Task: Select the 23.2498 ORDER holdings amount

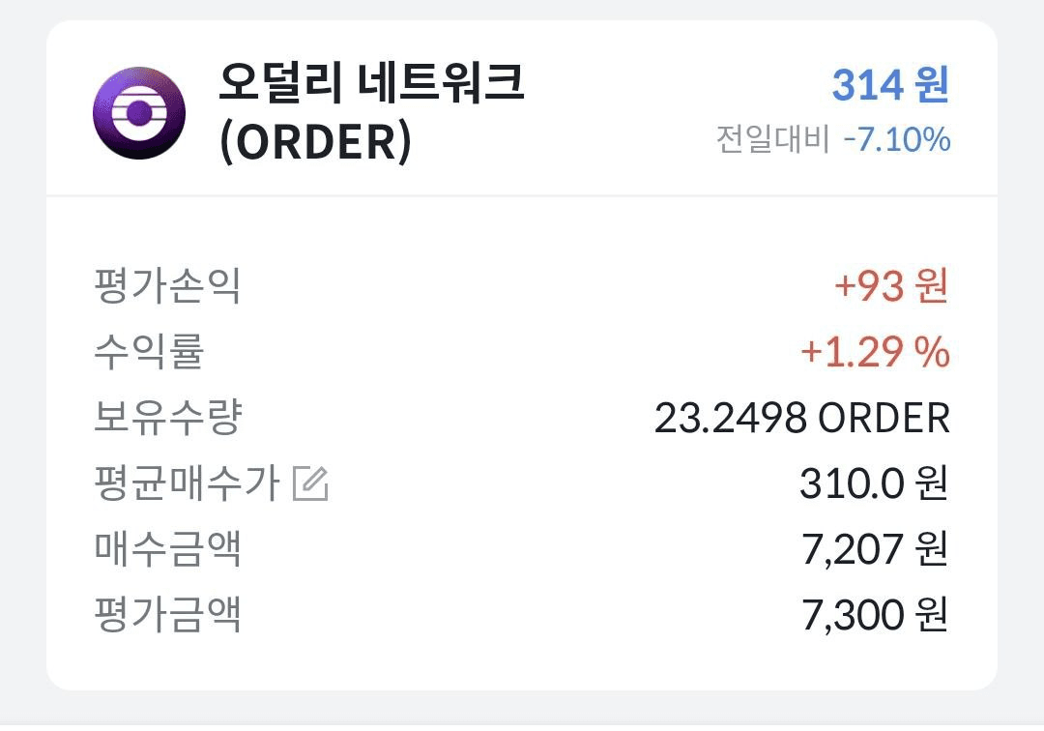Action: click(801, 418)
